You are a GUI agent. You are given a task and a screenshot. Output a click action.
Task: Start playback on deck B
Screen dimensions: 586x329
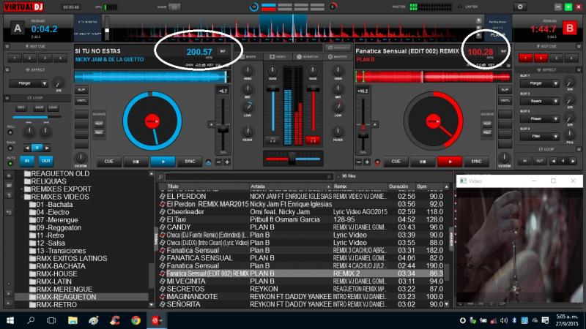450,162
